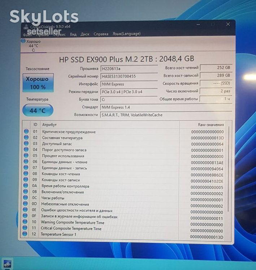Image resolution: width=256 pixels, height=270 pixels.
Task: Click the Хорошо 100 % health status button
Action: click(38, 83)
